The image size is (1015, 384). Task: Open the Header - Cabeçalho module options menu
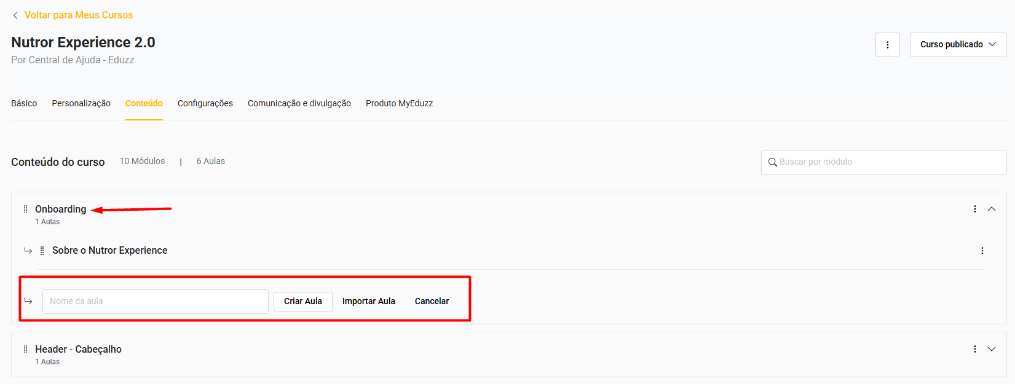974,349
